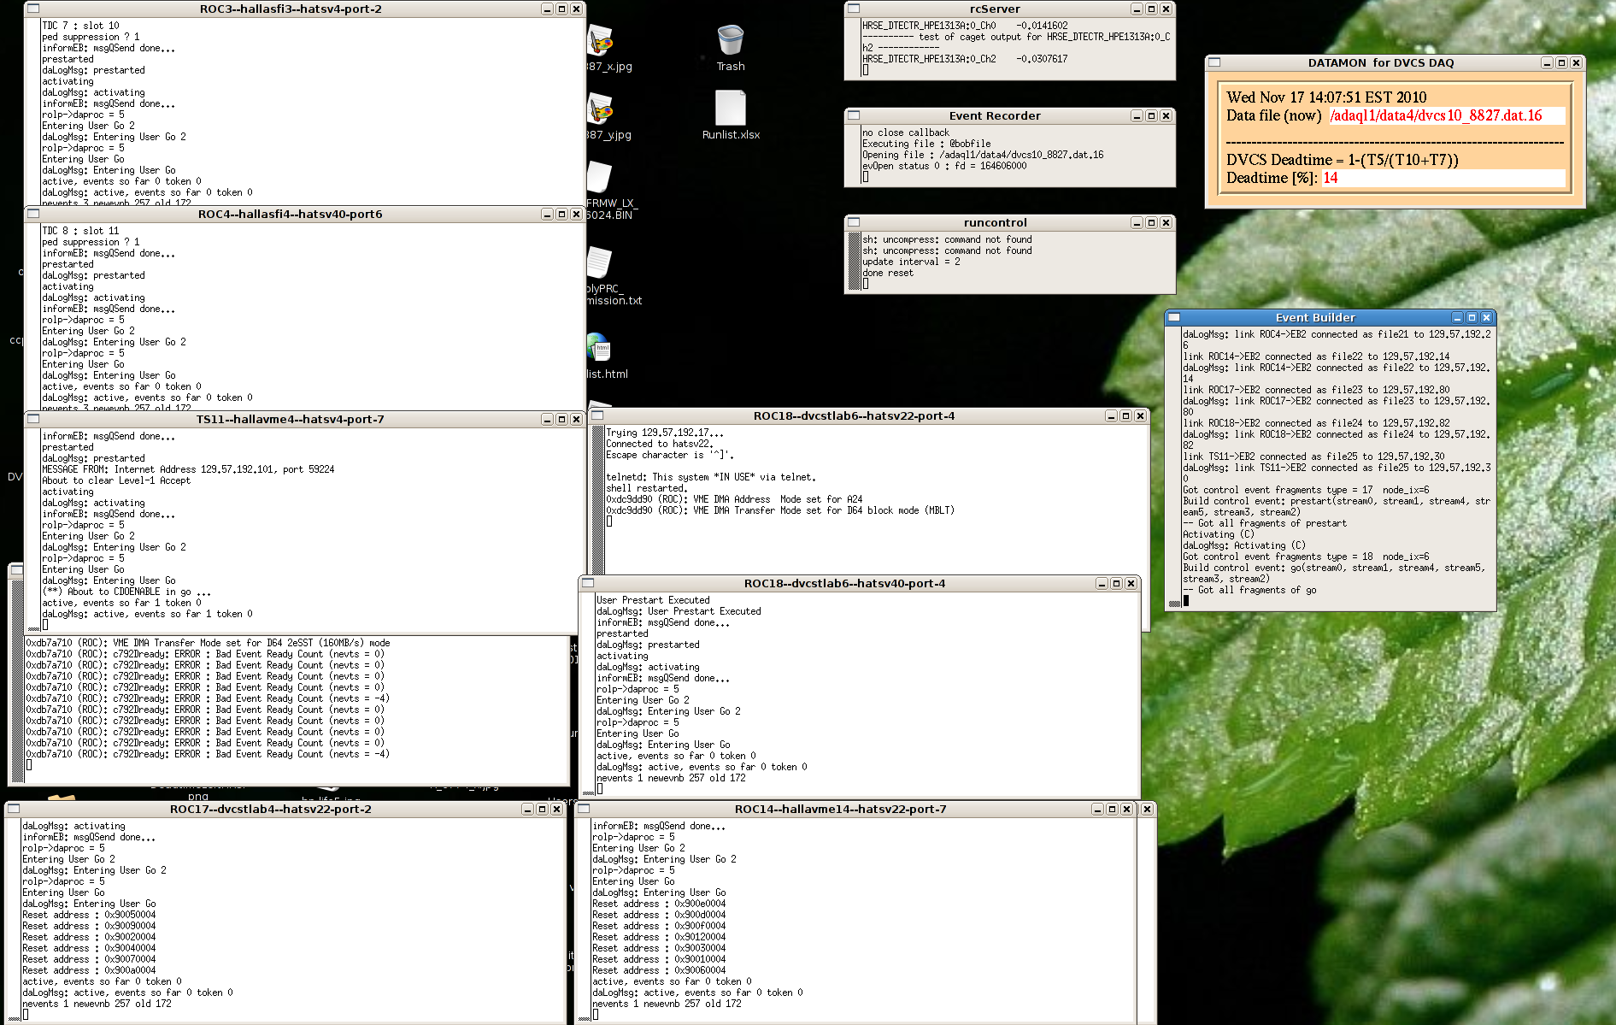
Task: Close the ROC17--dvcstlab4 window
Action: pyautogui.click(x=556, y=809)
